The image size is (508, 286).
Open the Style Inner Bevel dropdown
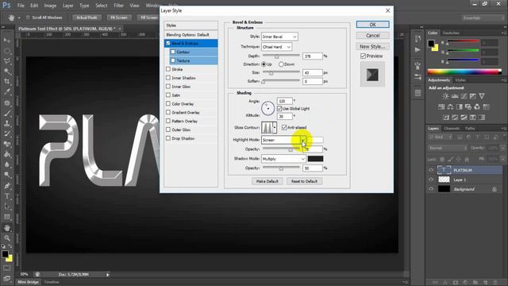click(279, 37)
